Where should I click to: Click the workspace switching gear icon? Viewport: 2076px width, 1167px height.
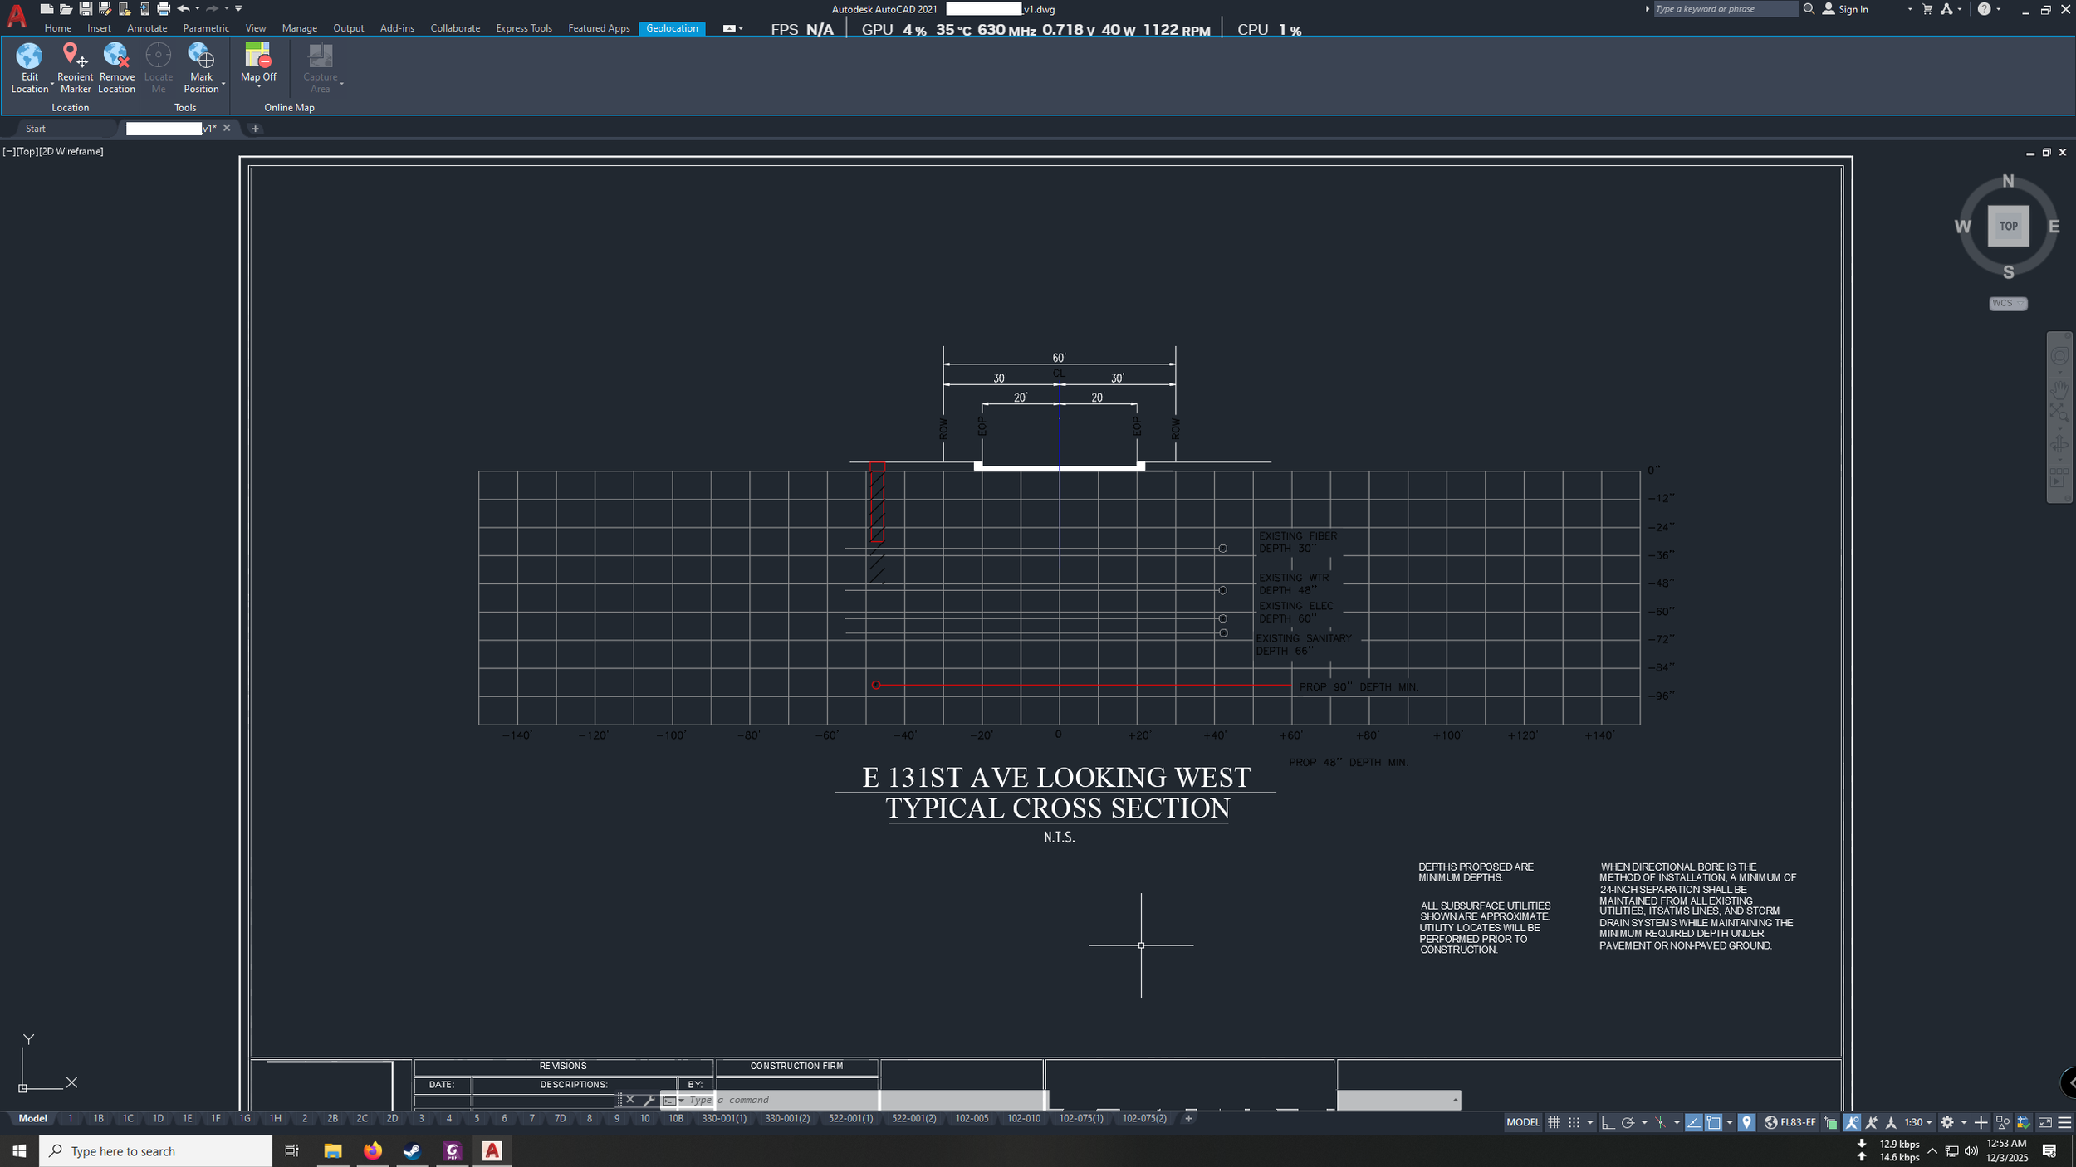click(x=1946, y=1122)
